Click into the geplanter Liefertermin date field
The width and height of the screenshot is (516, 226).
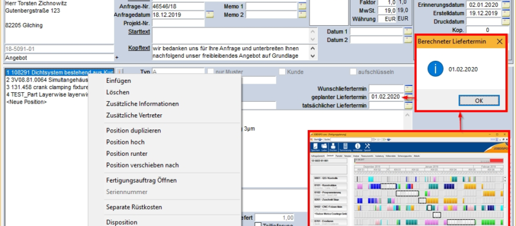click(386, 97)
